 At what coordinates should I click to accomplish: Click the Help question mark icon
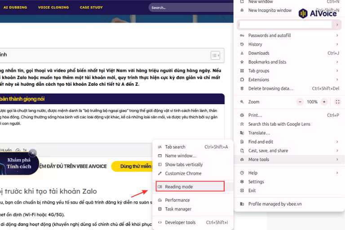point(242,173)
